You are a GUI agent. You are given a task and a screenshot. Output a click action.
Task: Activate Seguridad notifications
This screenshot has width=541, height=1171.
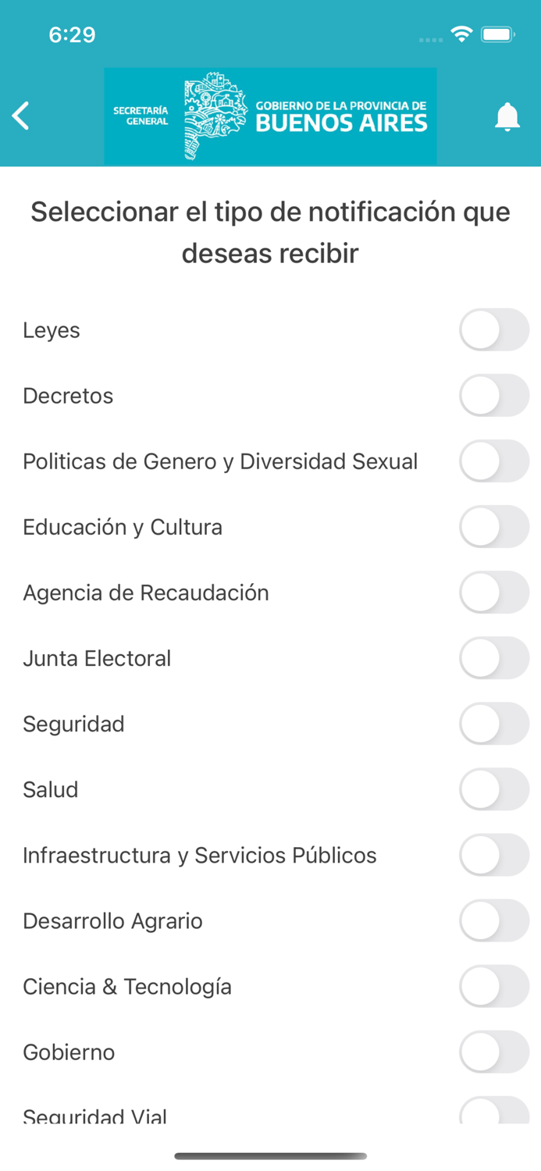(494, 724)
